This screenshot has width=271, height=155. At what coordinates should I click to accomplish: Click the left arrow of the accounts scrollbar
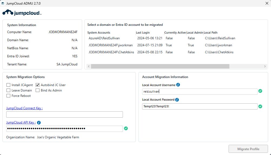click(89, 66)
